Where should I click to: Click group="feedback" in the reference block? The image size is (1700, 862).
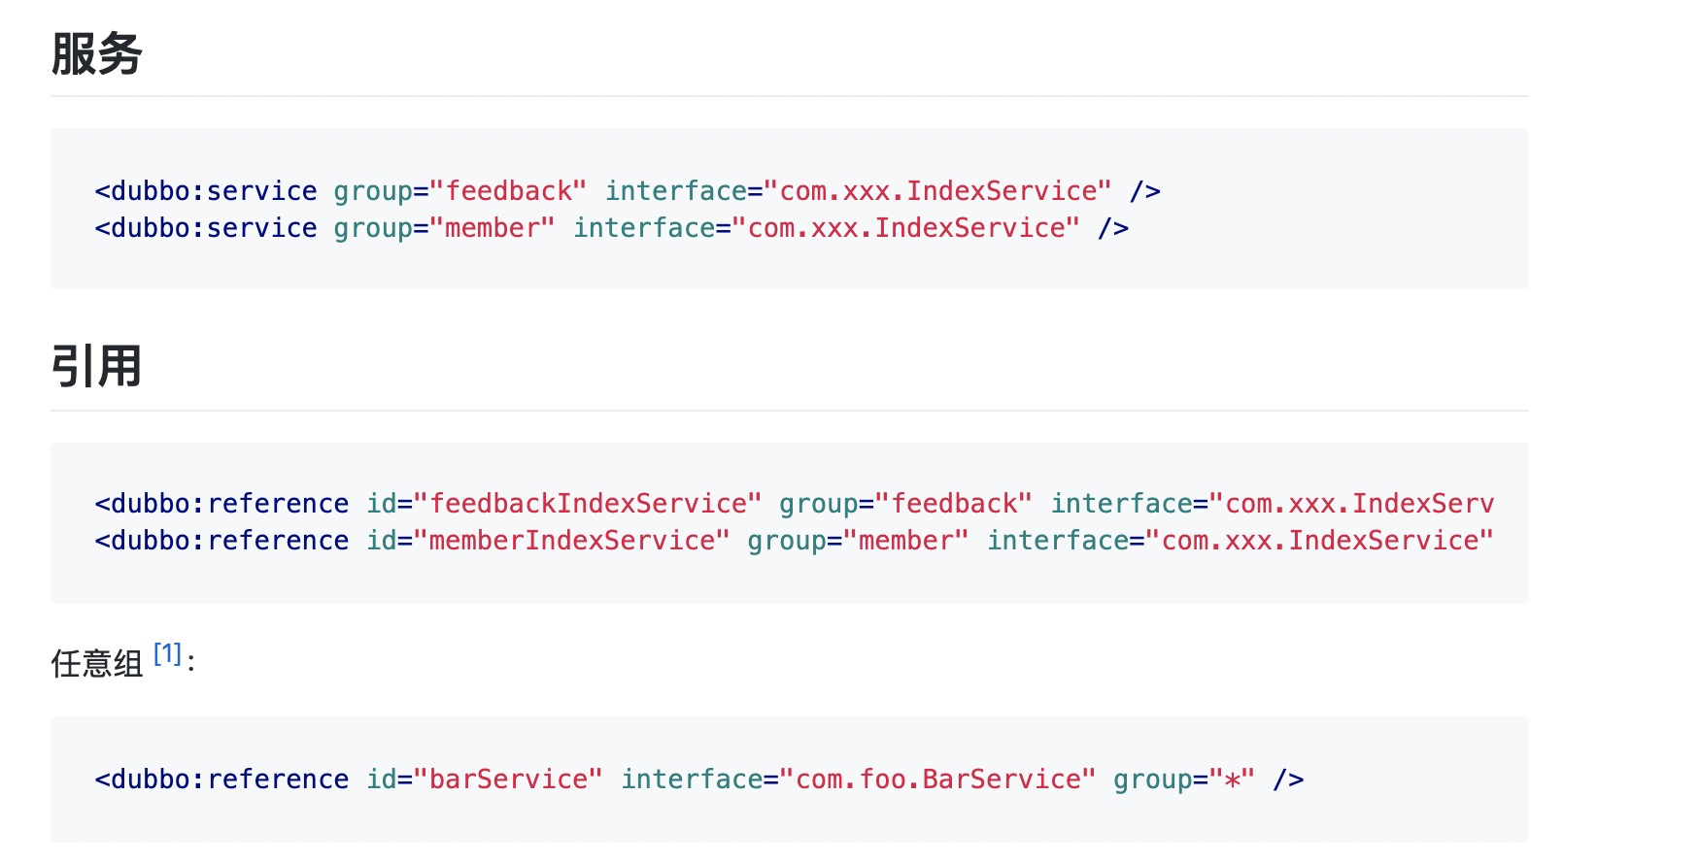[905, 504]
